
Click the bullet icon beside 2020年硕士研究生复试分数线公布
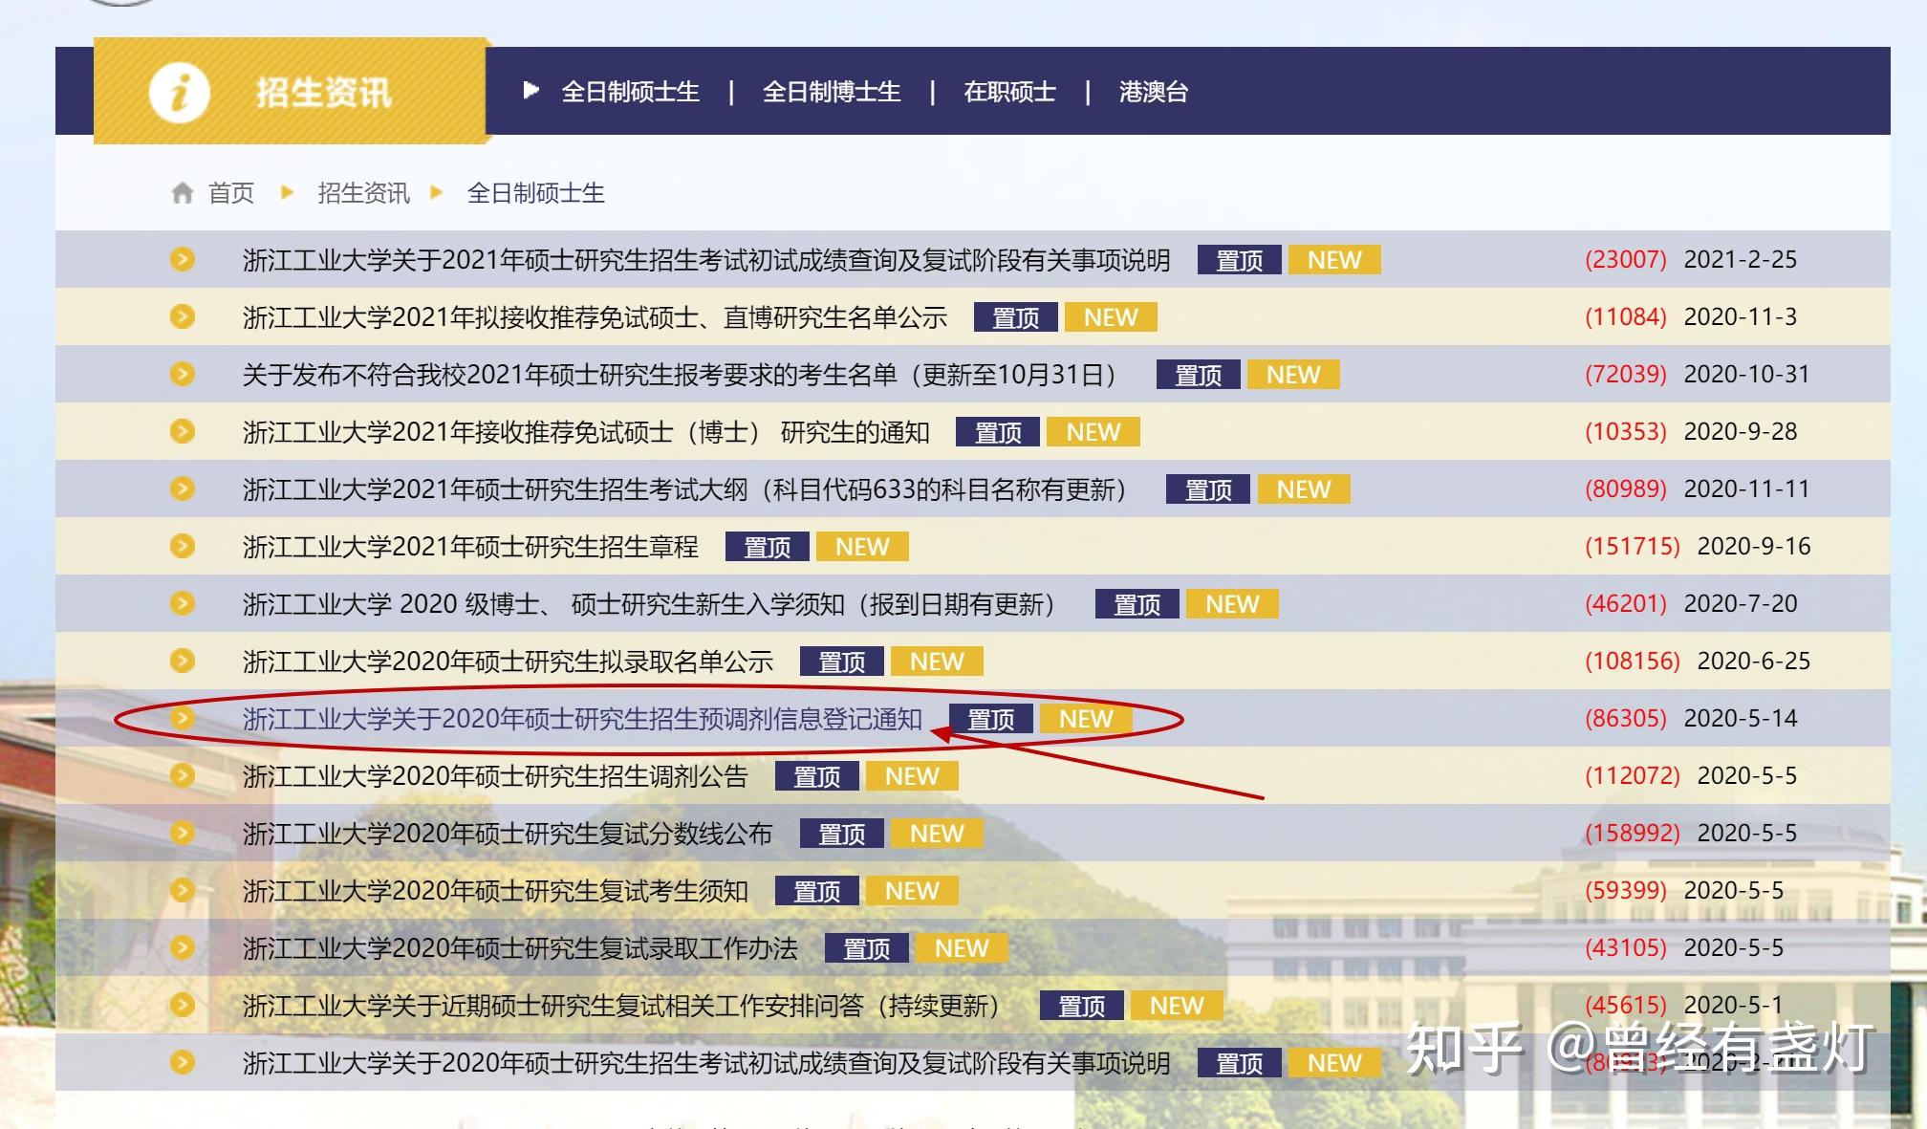[x=183, y=833]
